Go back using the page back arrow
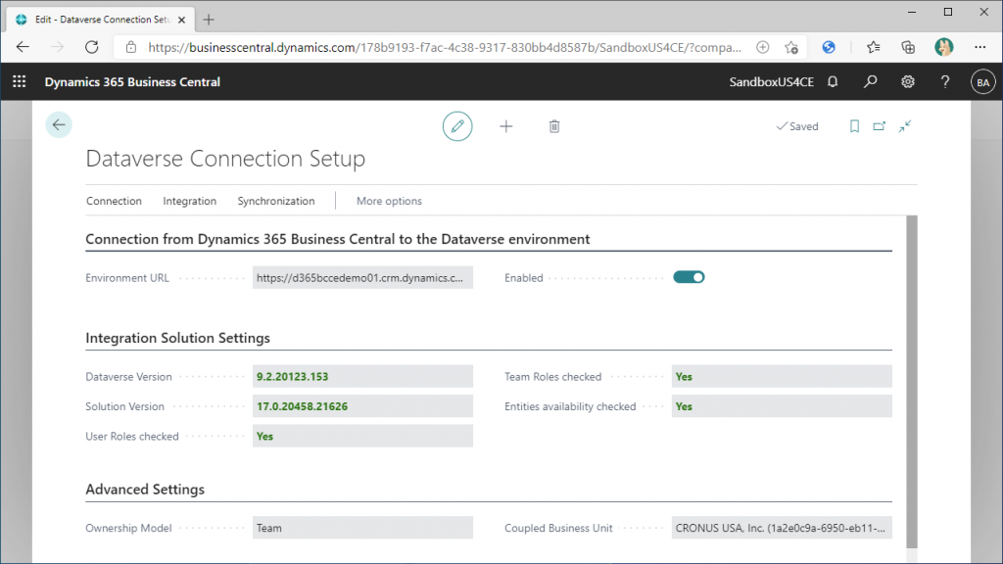1003x564 pixels. pos(59,124)
